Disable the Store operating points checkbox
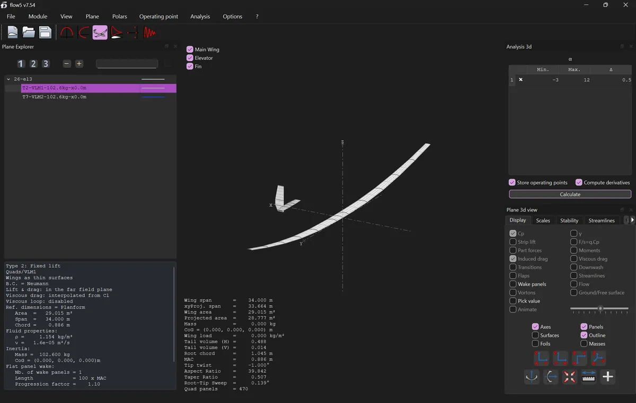This screenshot has height=403, width=636. pos(512,182)
